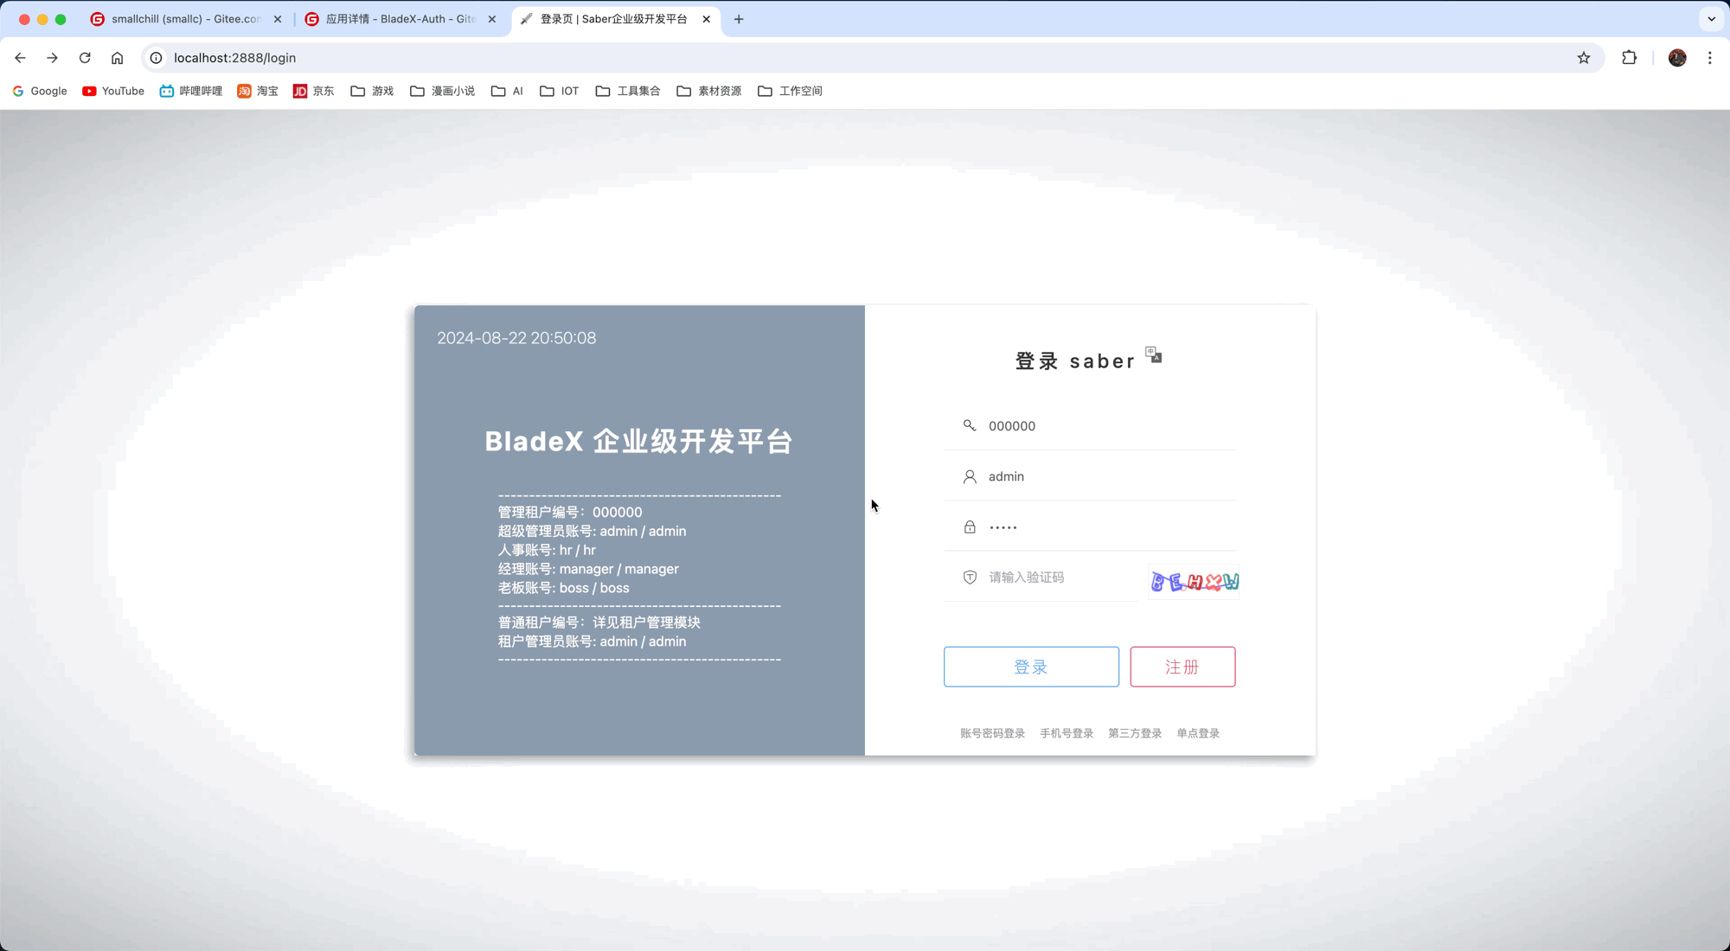Open a new browser tab

tap(739, 19)
